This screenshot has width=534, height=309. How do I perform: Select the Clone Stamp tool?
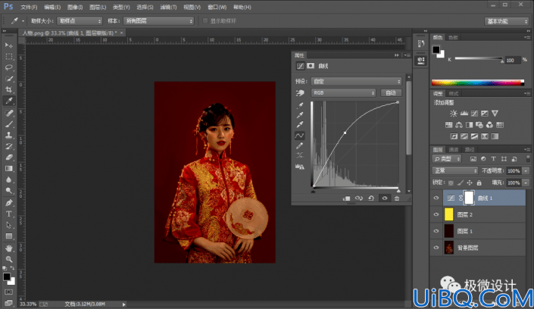pyautogui.click(x=9, y=136)
